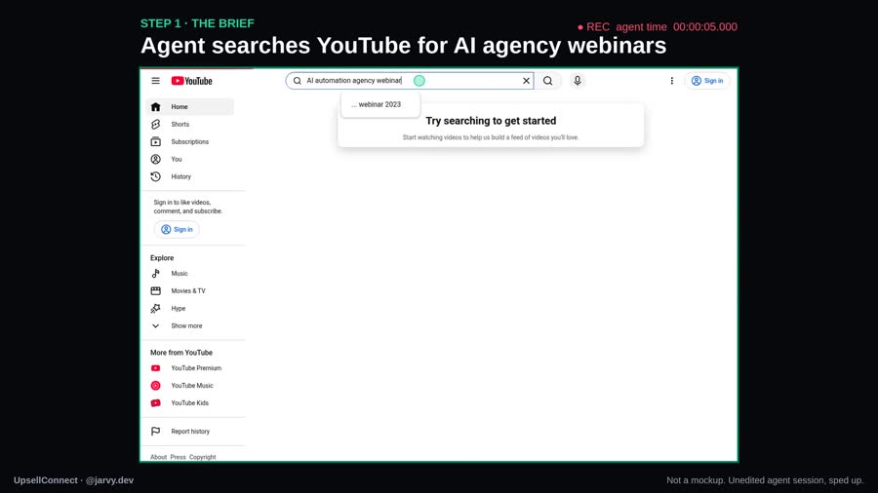
Task: Click the Home house icon
Action: click(x=156, y=107)
